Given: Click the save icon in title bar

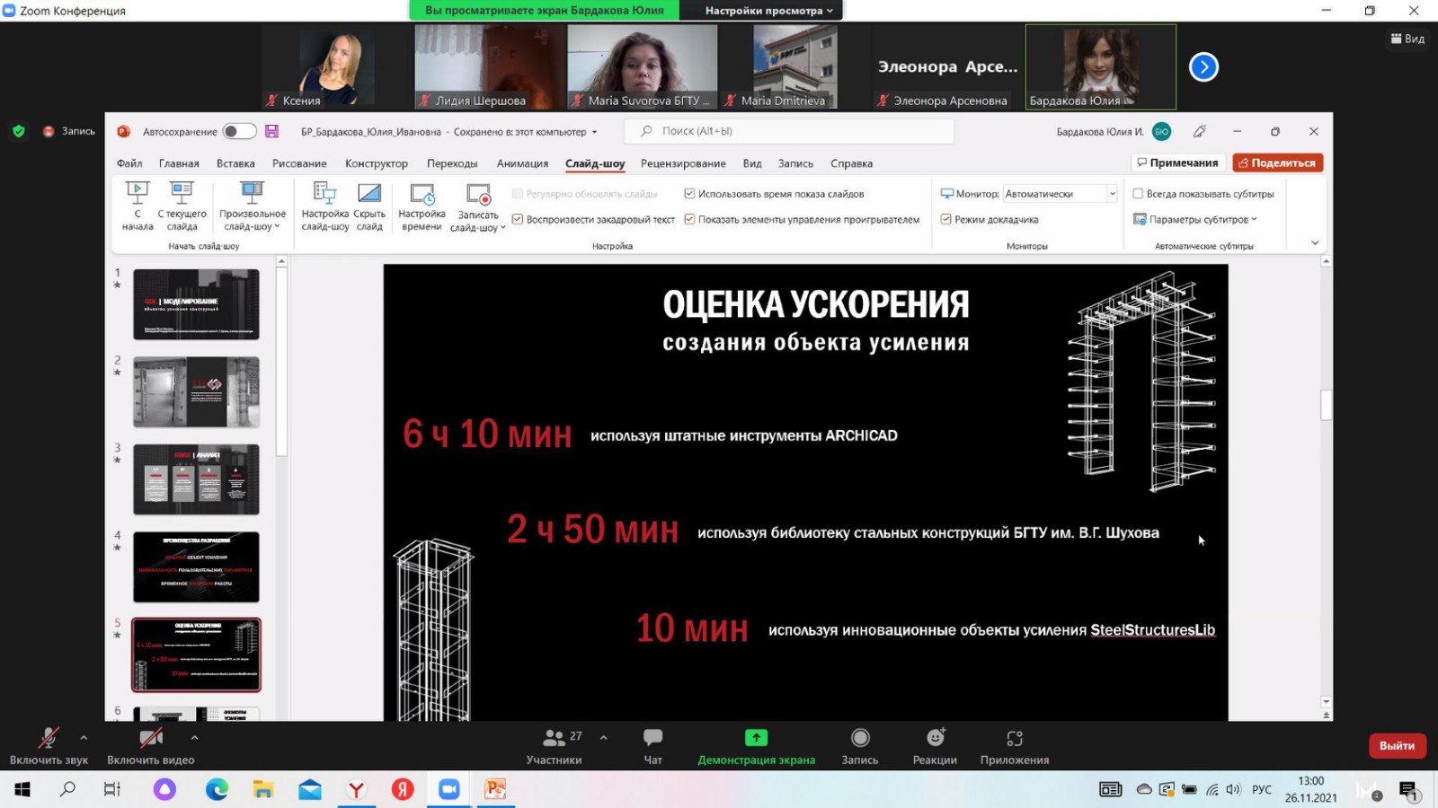Looking at the screenshot, I should click(271, 131).
